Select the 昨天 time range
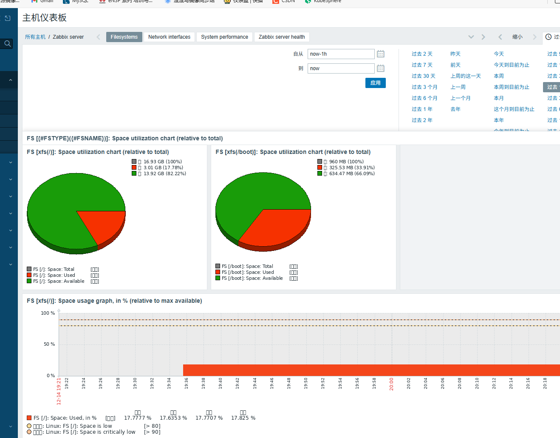Image resolution: width=560 pixels, height=438 pixels. pyautogui.click(x=455, y=54)
